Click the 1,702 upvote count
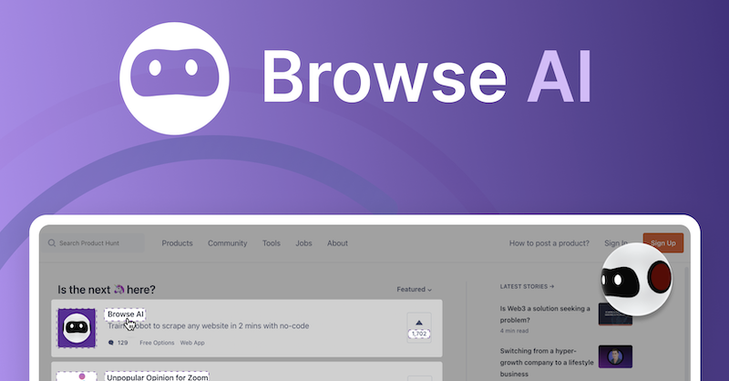This screenshot has height=381, width=729. pos(419,334)
